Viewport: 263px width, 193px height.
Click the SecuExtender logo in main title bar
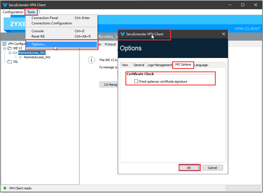[5, 5]
